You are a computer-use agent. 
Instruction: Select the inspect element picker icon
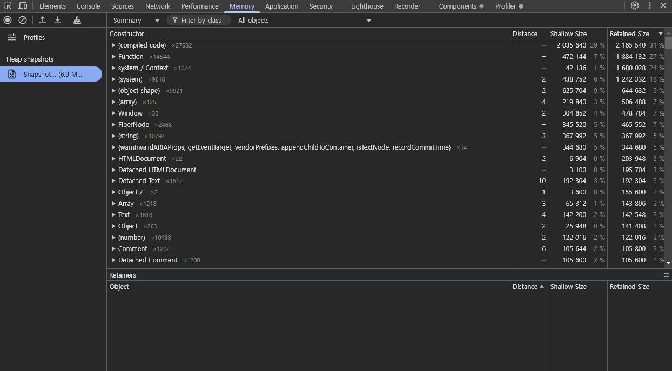pyautogui.click(x=8, y=6)
